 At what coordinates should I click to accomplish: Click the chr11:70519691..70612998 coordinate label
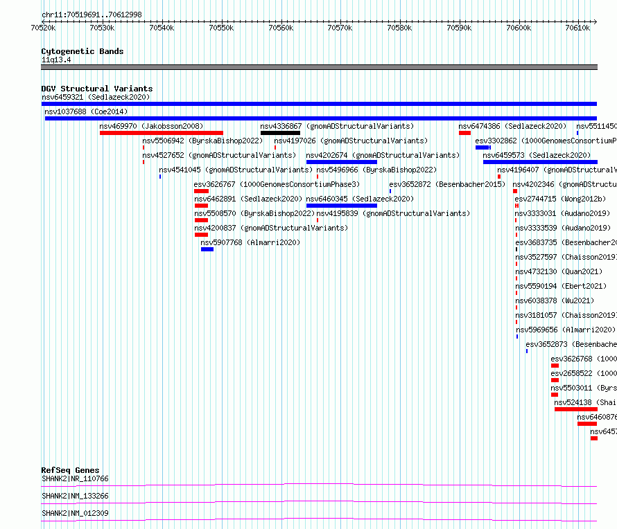point(92,15)
